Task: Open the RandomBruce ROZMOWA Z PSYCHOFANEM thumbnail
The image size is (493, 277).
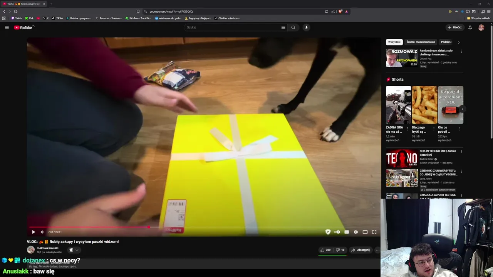Action: (402, 58)
